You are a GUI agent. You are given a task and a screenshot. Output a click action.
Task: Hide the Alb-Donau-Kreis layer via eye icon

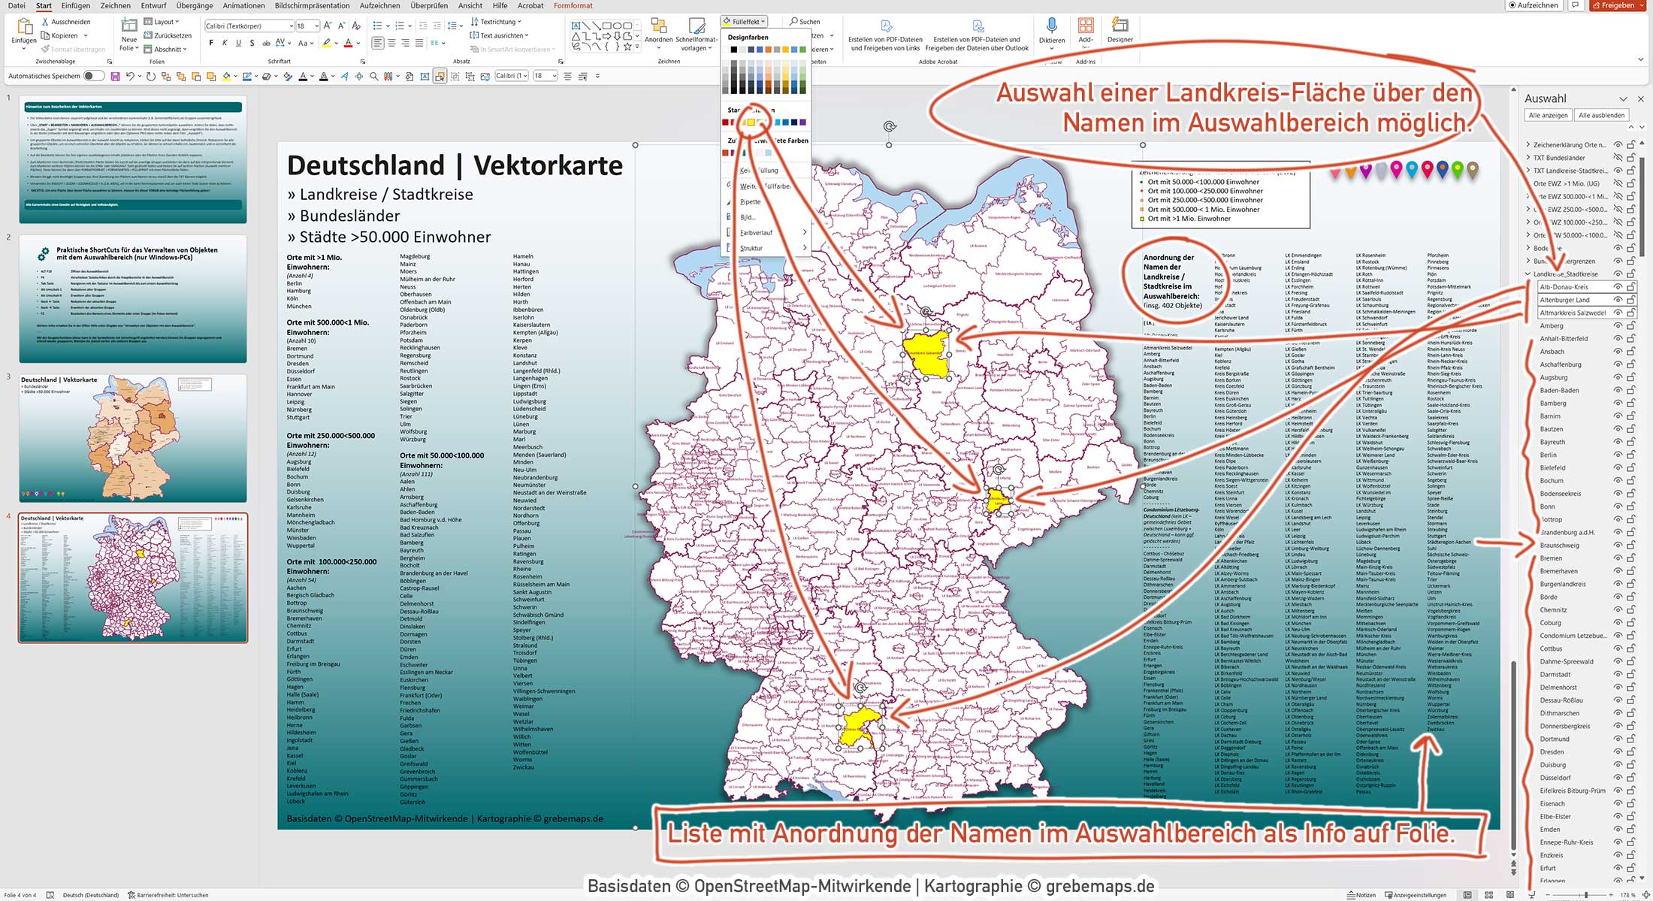pyautogui.click(x=1618, y=287)
